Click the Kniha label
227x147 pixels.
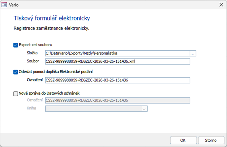(x=31, y=108)
